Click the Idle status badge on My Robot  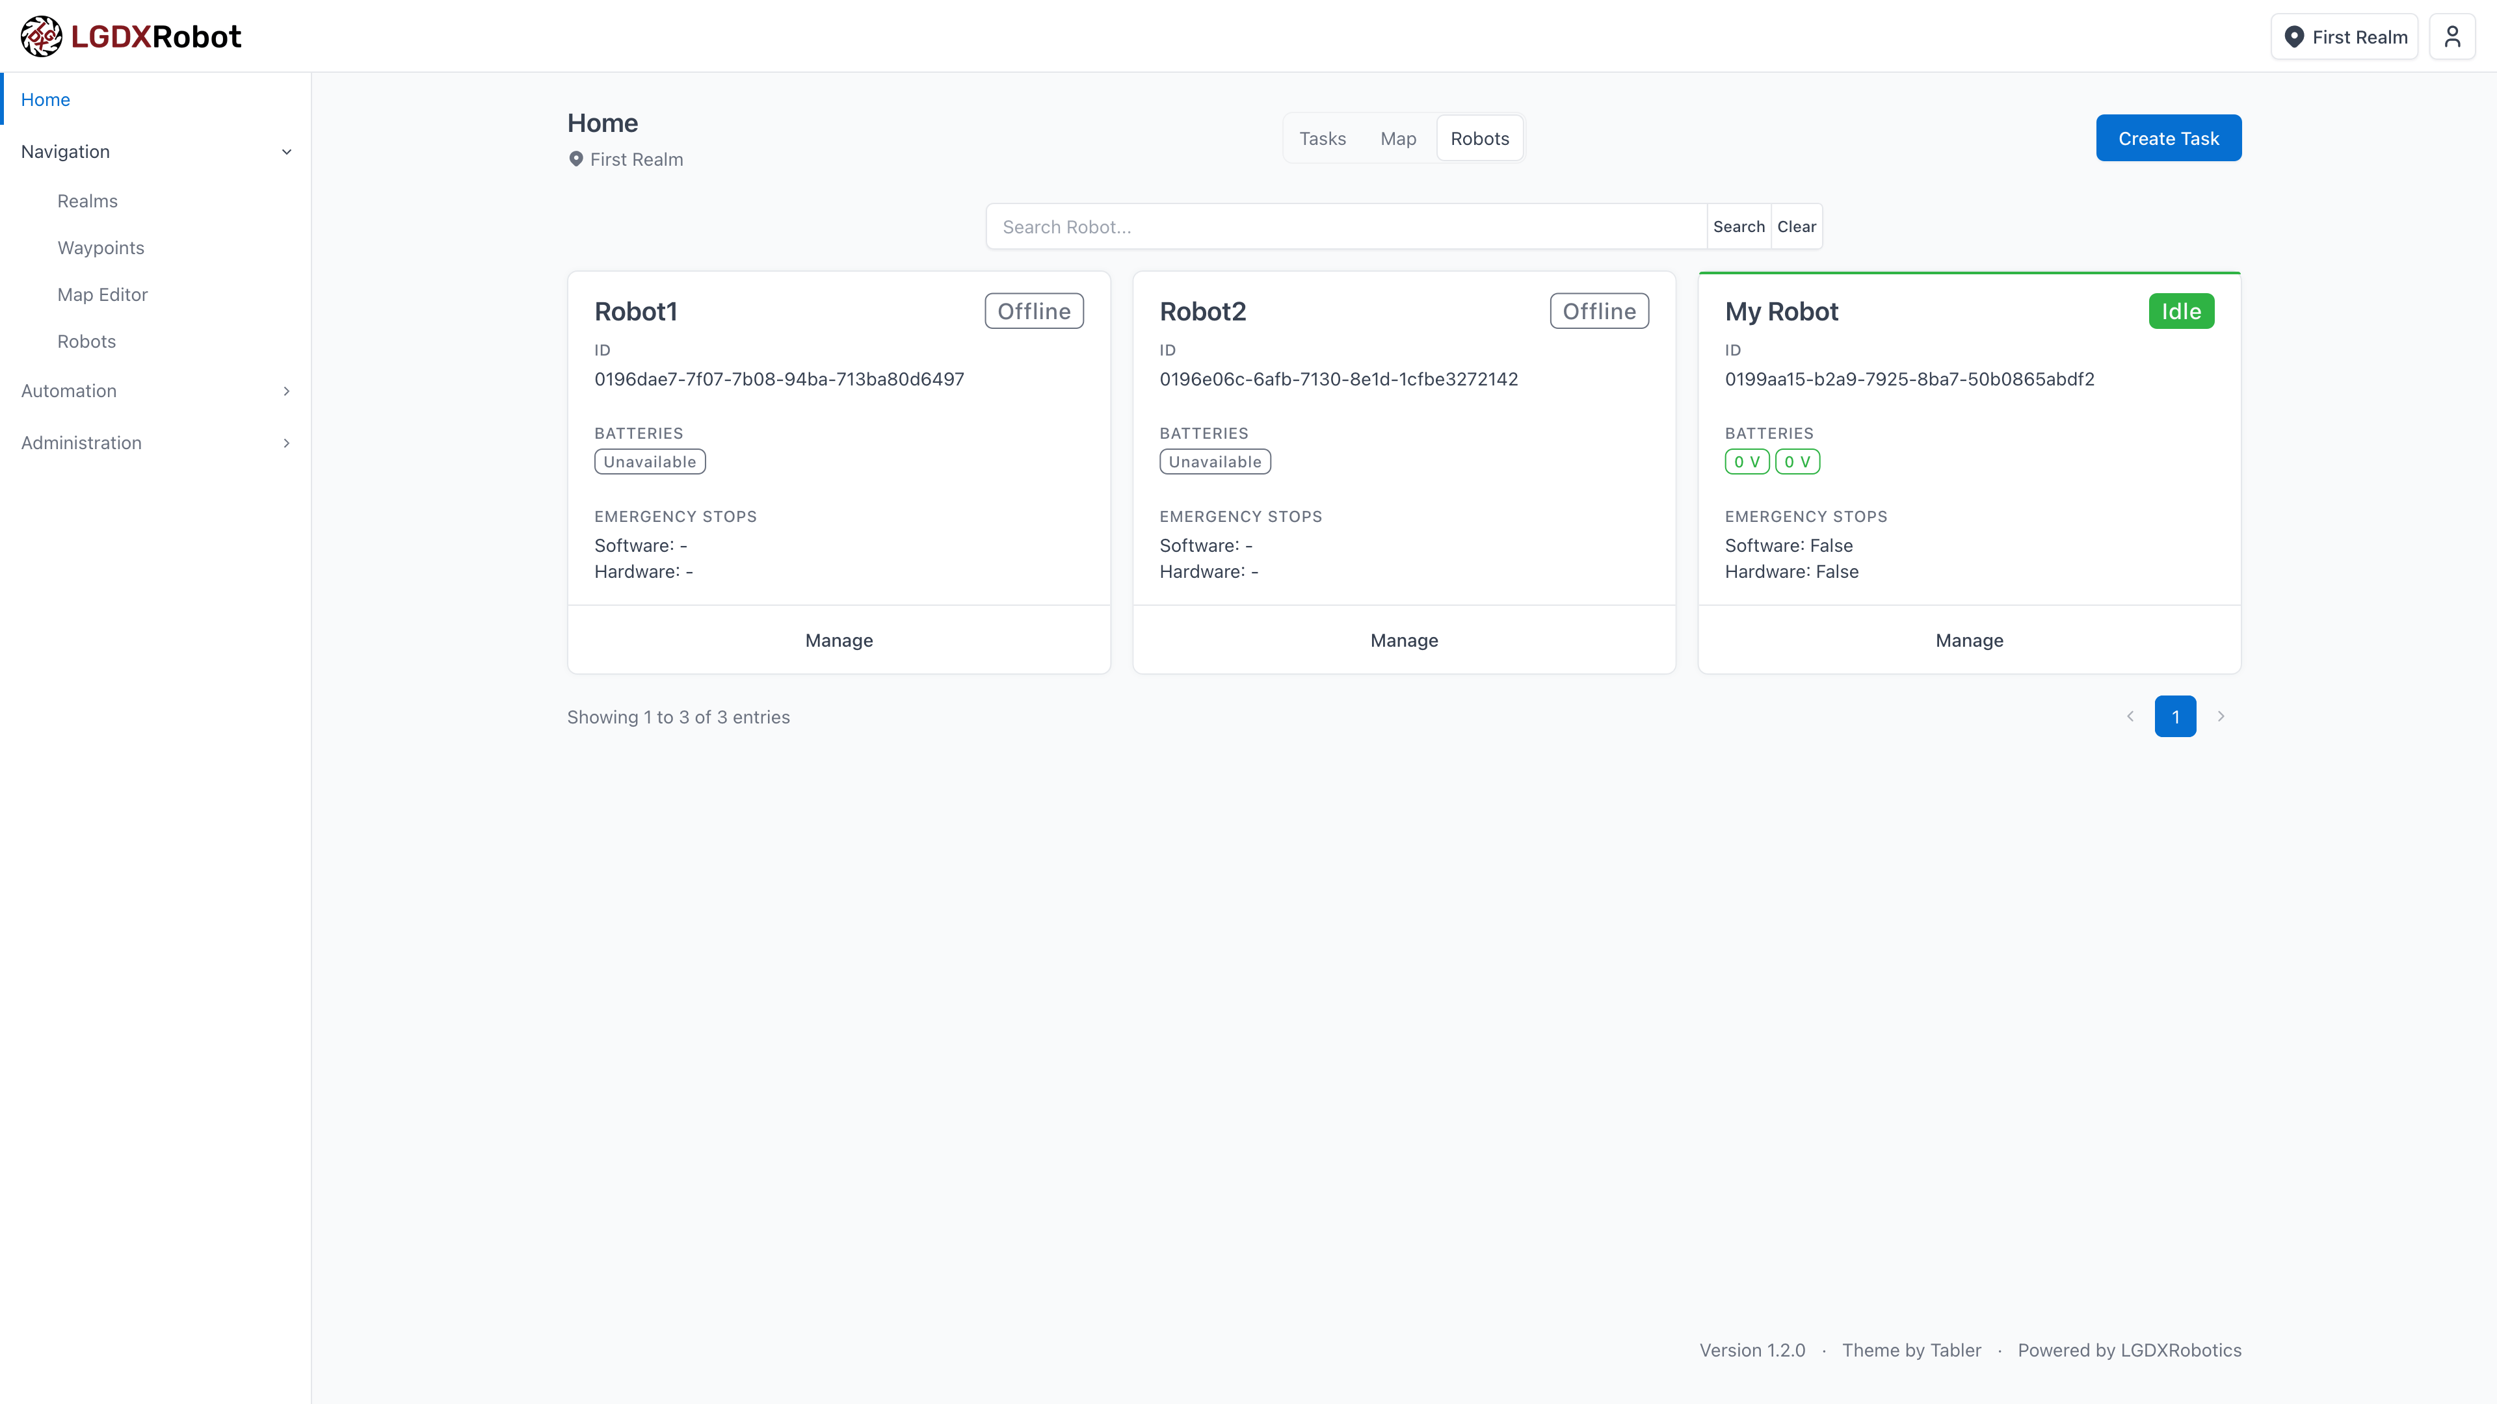click(x=2181, y=310)
